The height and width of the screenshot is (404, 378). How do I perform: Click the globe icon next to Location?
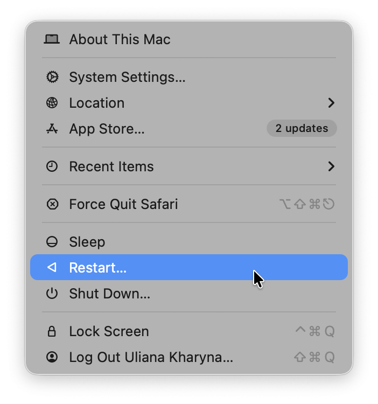52,103
